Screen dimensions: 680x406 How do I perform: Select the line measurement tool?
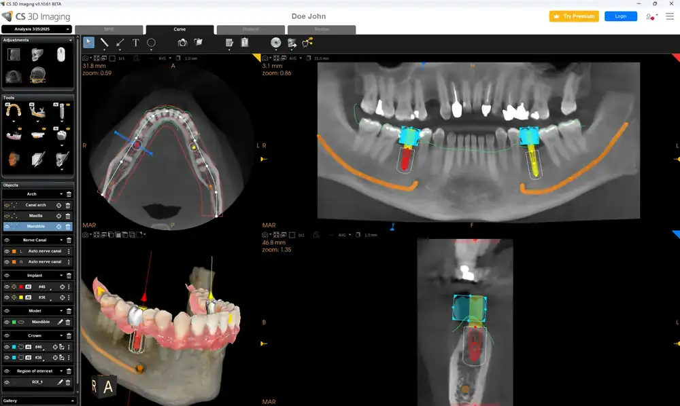point(104,42)
